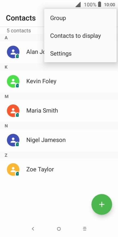
Task: Tap the back navigation arrow
Action: [33, 229]
